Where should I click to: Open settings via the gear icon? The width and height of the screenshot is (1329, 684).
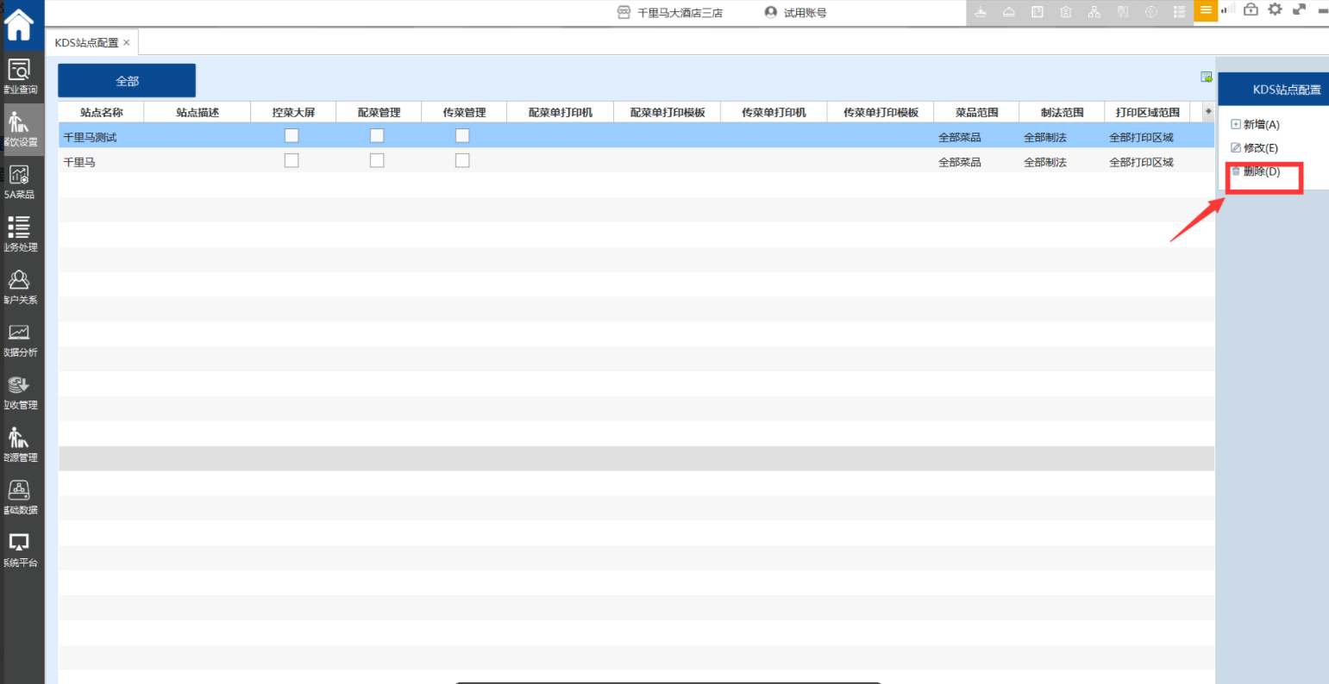click(1275, 9)
